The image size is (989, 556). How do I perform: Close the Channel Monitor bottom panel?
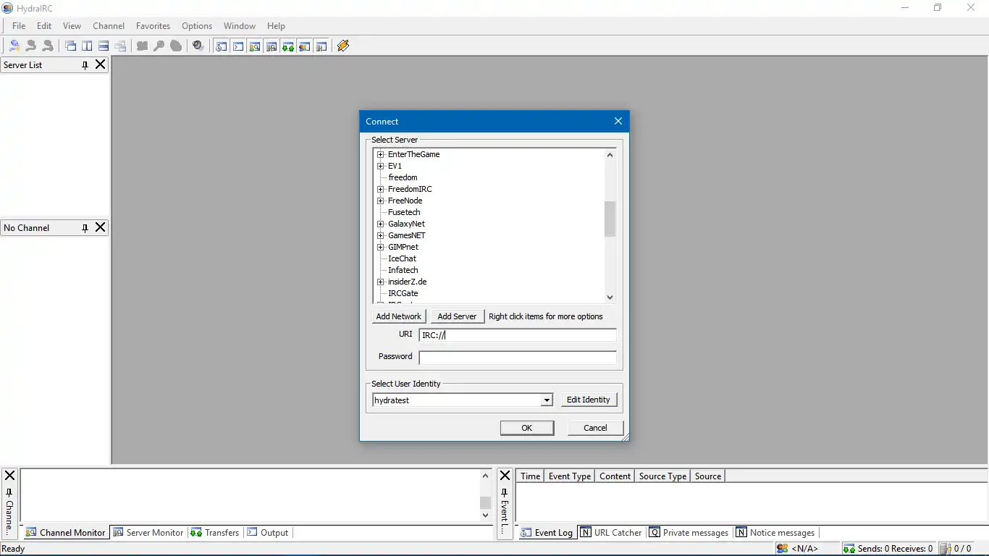(9, 476)
